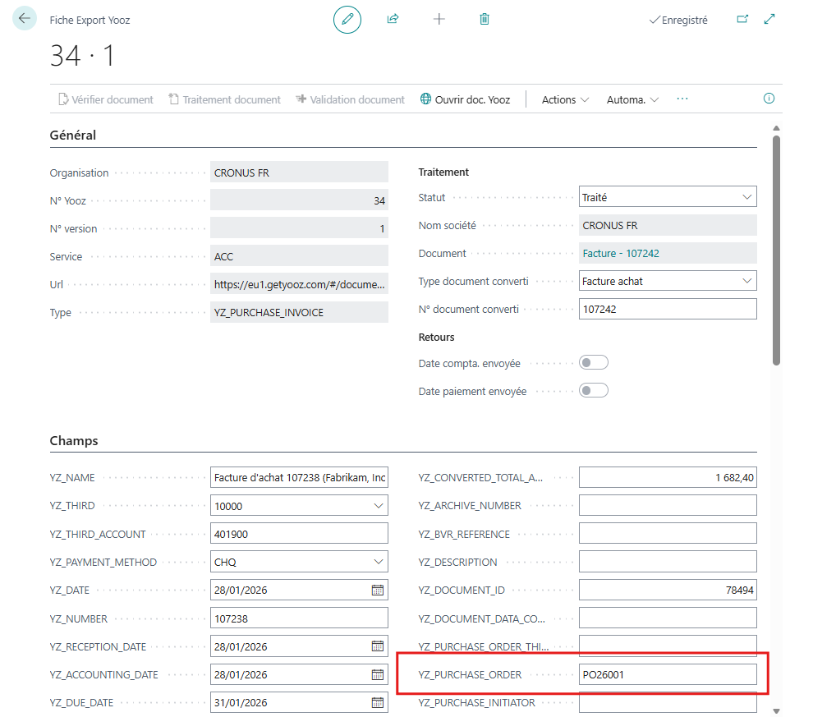
Task: Click the plus icon to create new
Action: tap(439, 19)
